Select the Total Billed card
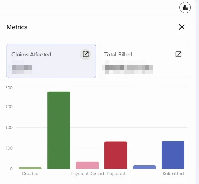 tap(144, 61)
